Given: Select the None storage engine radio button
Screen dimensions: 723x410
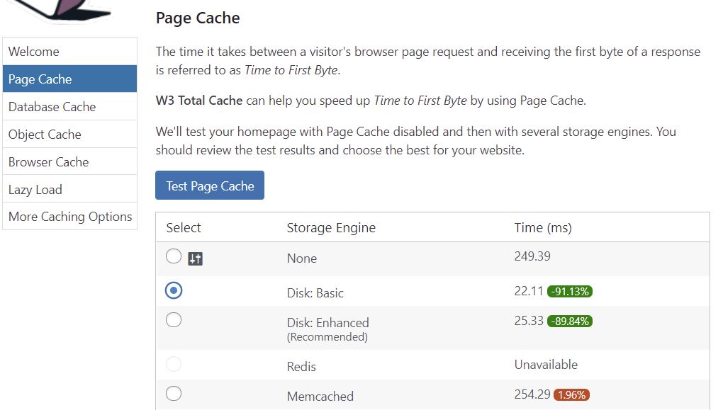Looking at the screenshot, I should [x=174, y=256].
